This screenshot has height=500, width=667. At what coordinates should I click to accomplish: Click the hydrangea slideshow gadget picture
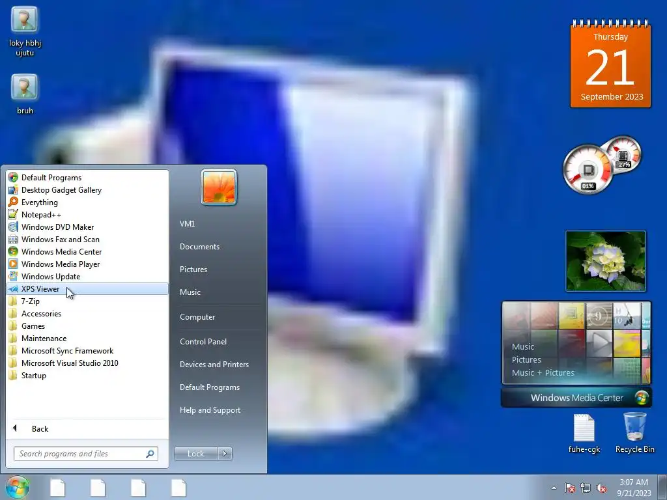606,261
